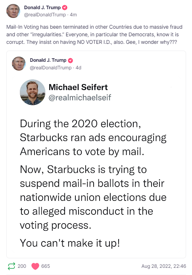View the 665 likes count

(x=46, y=266)
